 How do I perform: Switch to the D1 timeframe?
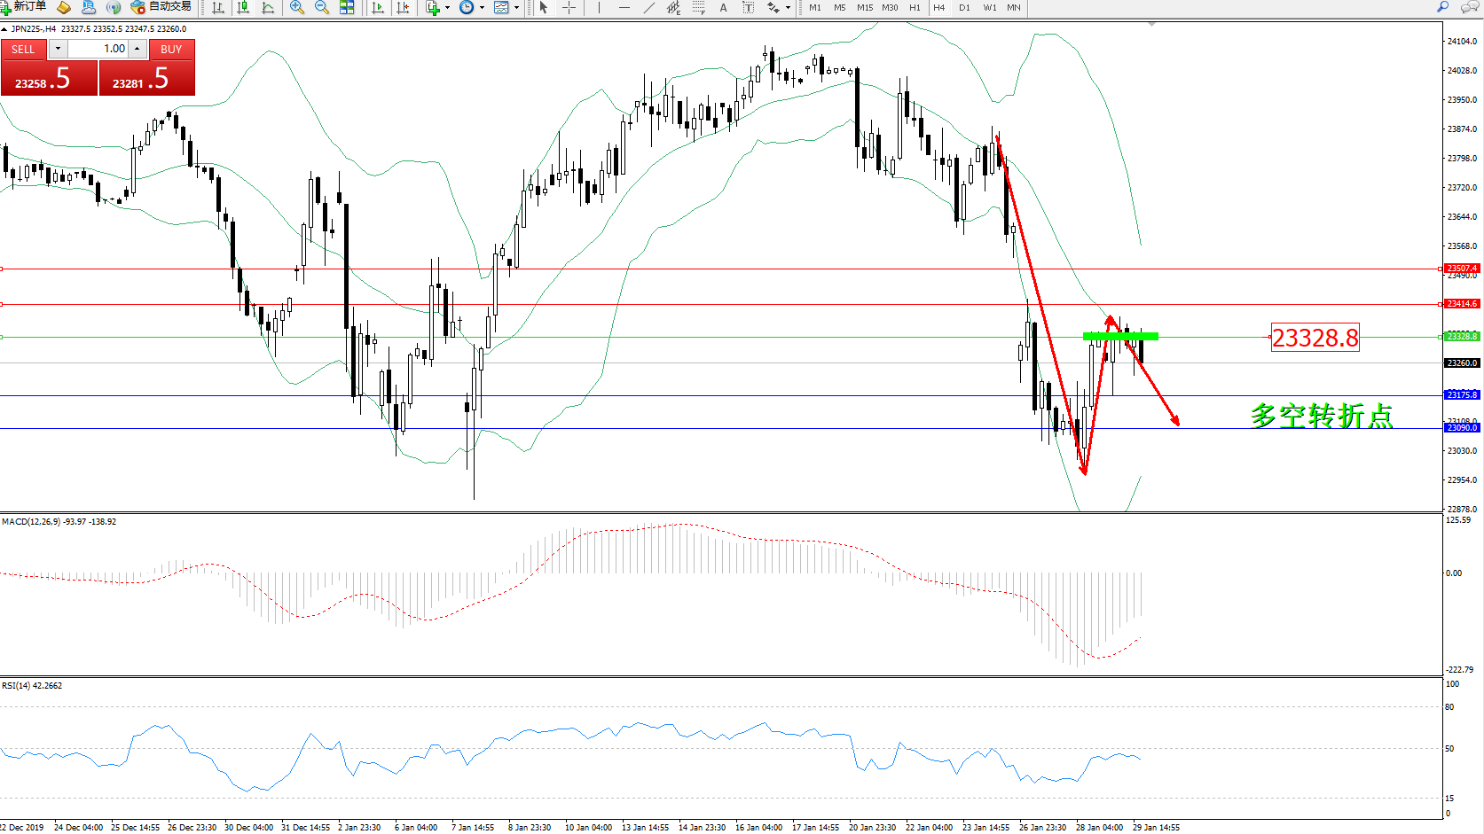click(964, 7)
